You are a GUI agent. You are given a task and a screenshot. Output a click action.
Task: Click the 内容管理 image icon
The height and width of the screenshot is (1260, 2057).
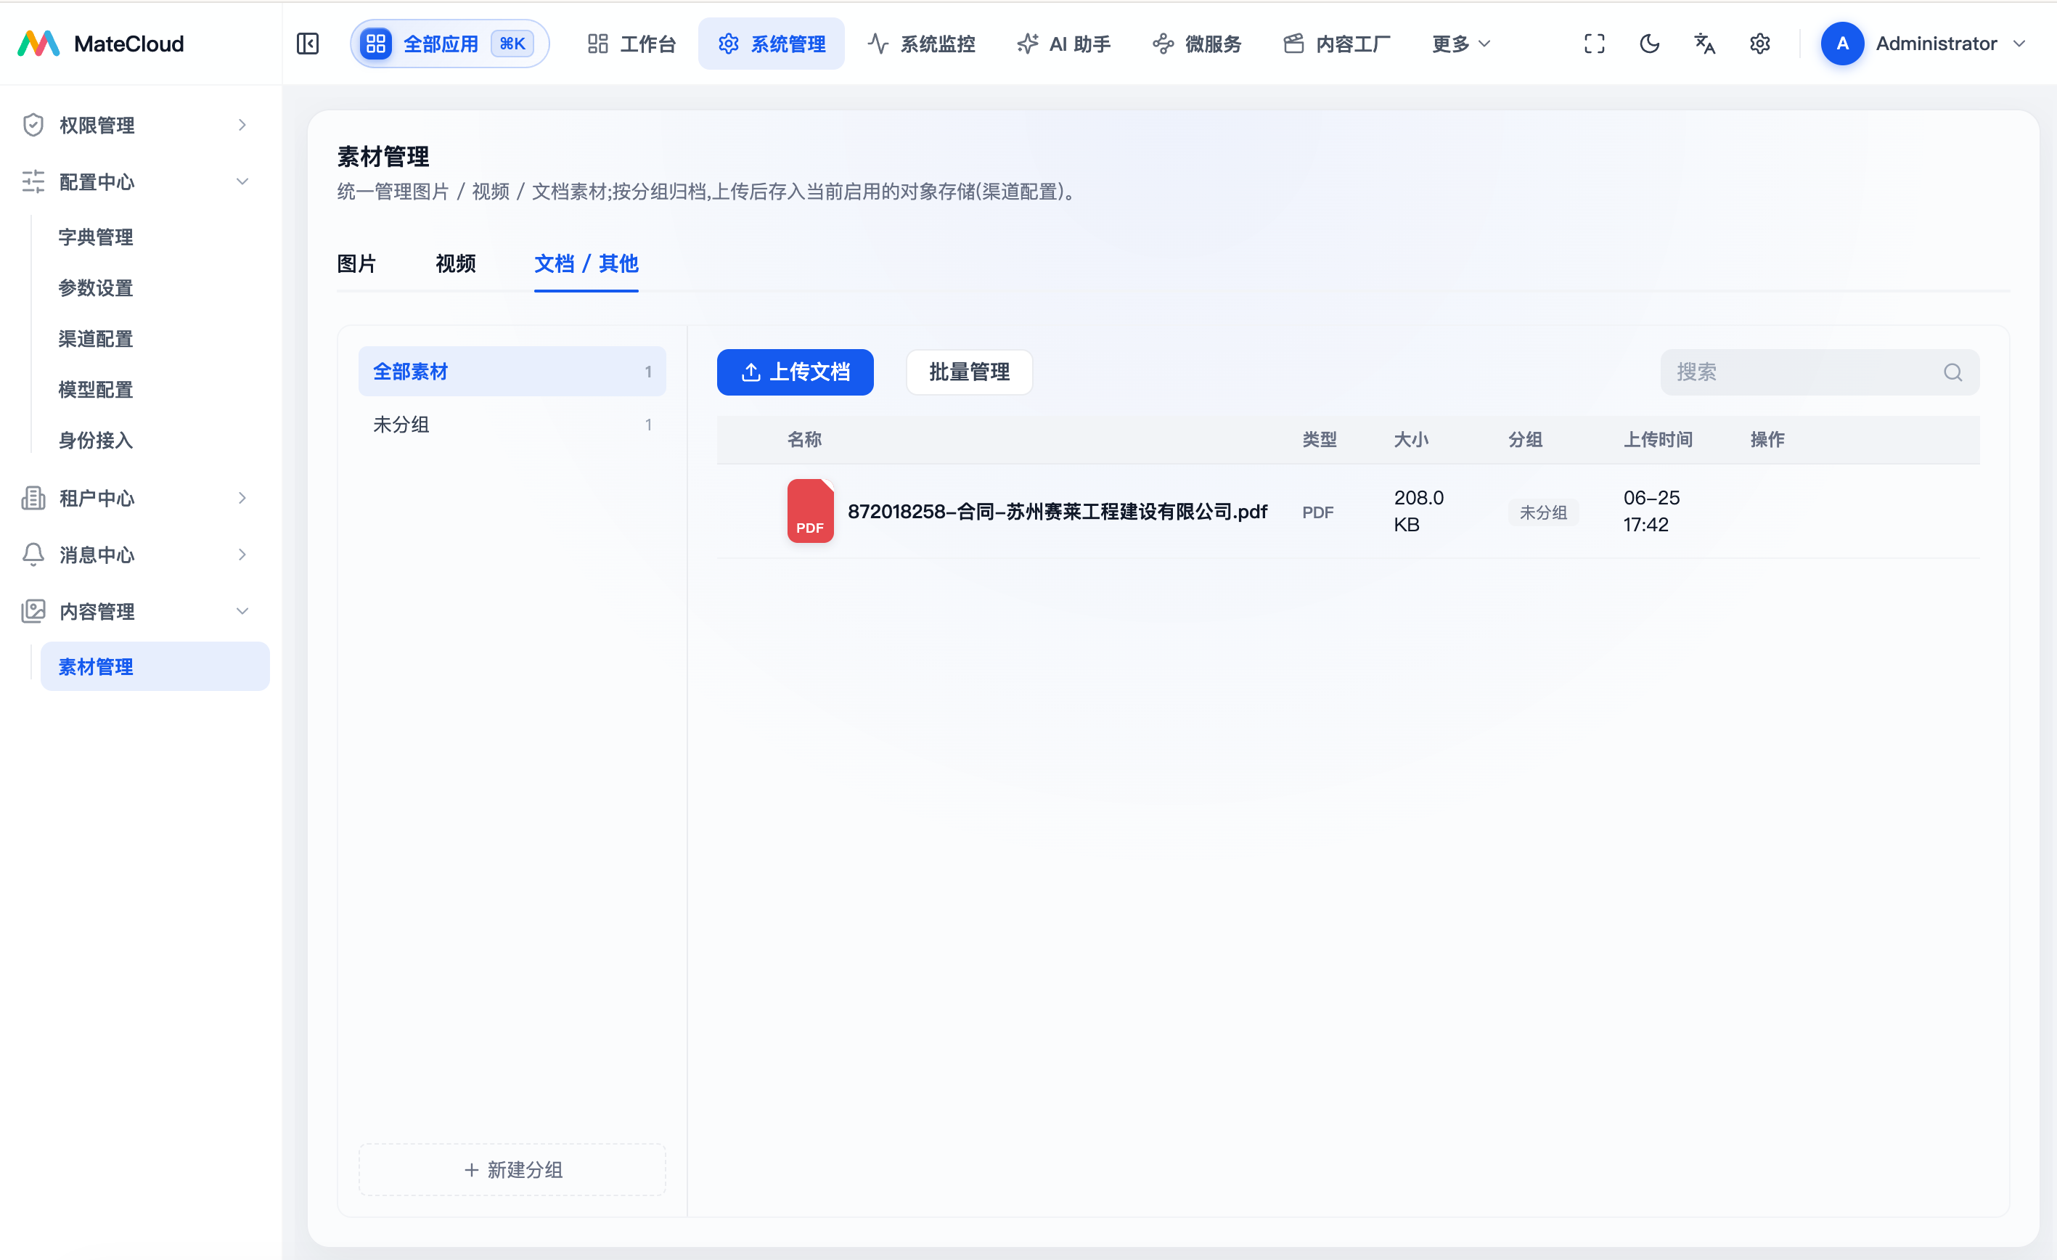click(33, 610)
